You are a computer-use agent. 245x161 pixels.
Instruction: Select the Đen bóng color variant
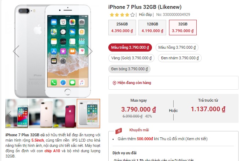[x=129, y=69]
